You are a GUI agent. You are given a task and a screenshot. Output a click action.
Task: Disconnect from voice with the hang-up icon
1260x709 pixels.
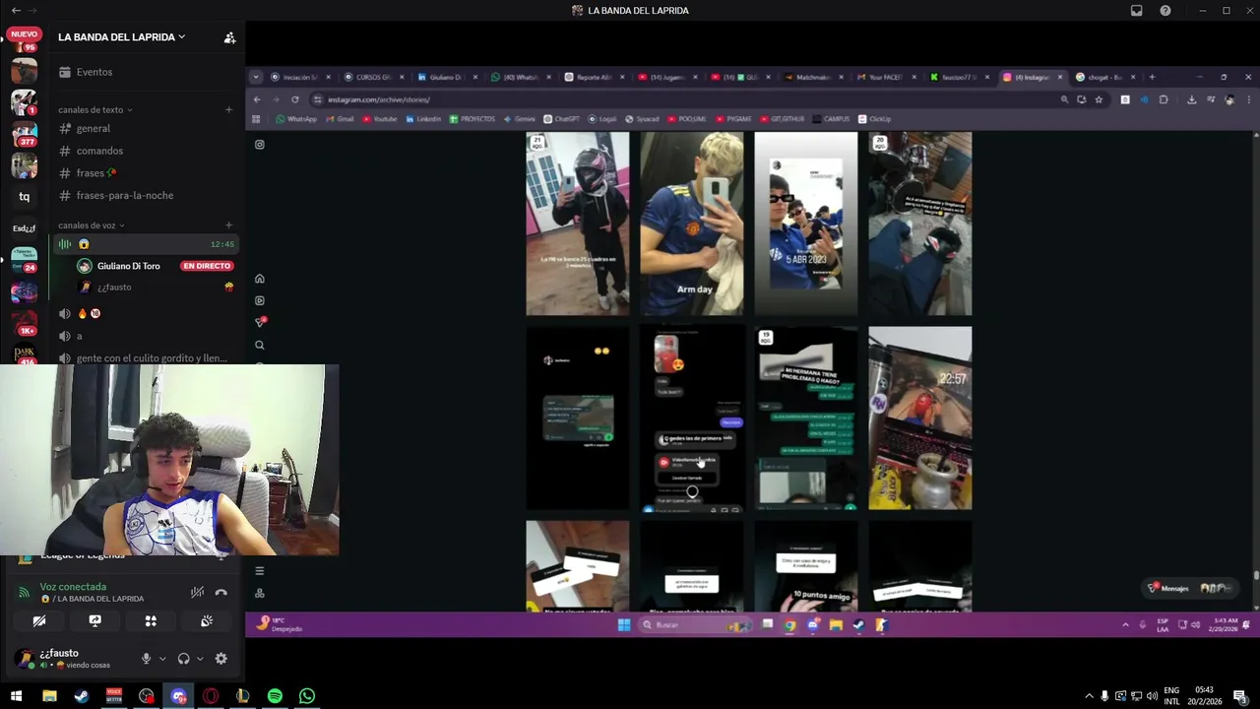tap(220, 592)
